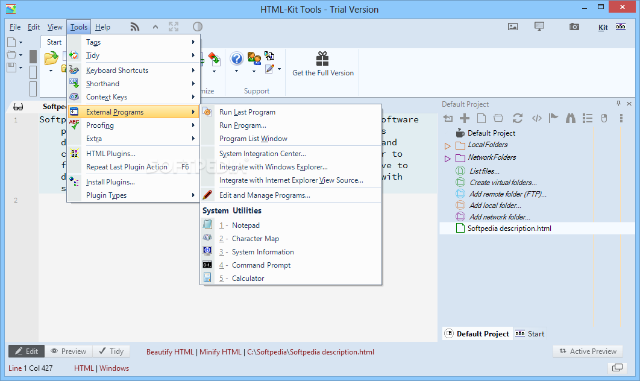640x381 pixels.
Task: Click the collapse ribbon caret icon
Action: click(x=155, y=27)
